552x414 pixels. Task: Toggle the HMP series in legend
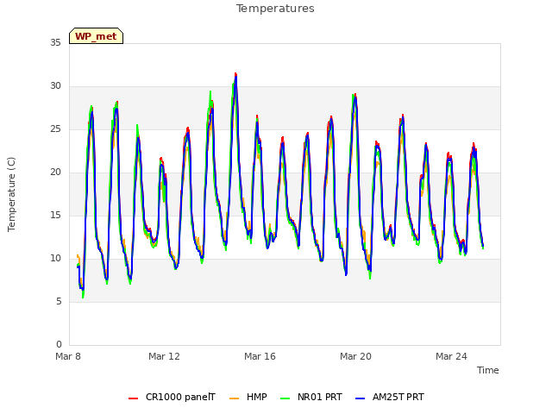(x=248, y=397)
